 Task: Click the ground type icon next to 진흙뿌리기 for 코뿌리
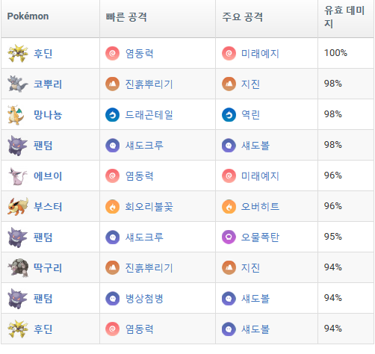point(113,84)
